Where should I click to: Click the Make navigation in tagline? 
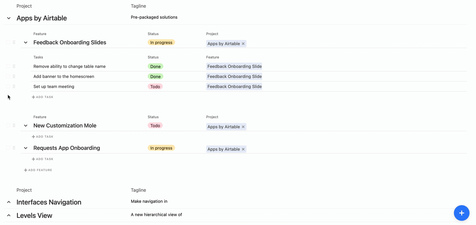pos(149,201)
